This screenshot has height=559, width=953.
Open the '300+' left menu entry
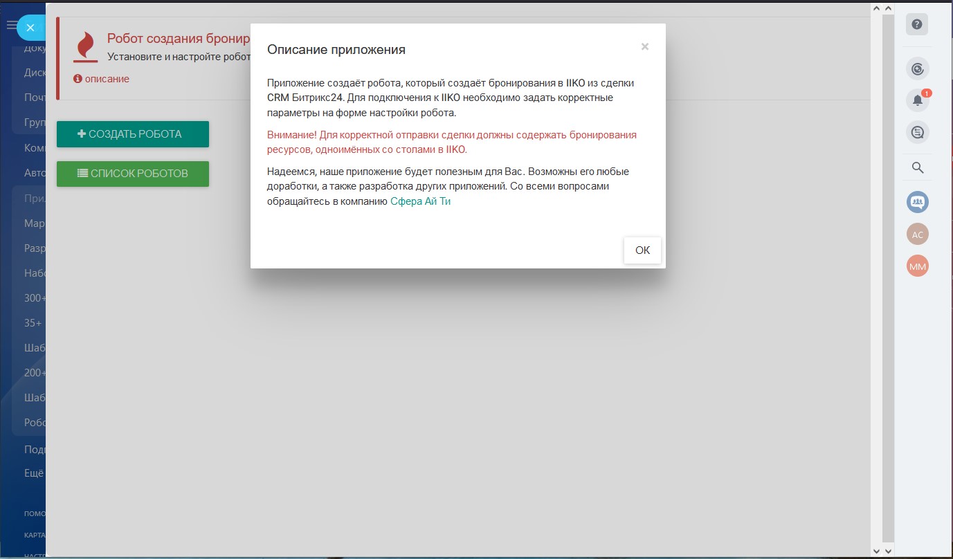pos(35,298)
